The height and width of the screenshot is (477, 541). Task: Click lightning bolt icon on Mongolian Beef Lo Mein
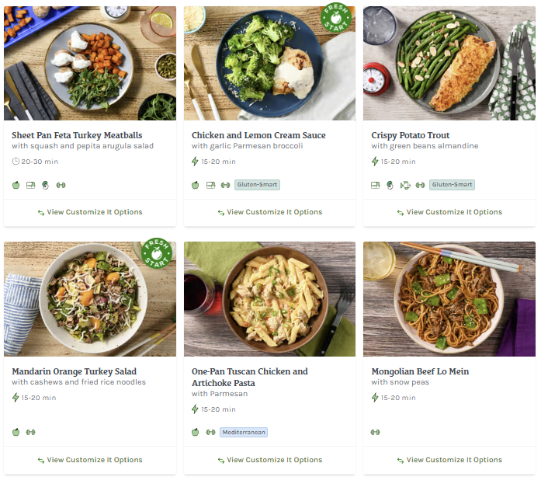point(375,398)
